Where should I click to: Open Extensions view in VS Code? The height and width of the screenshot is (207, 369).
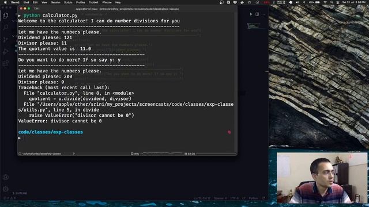pos(5,63)
